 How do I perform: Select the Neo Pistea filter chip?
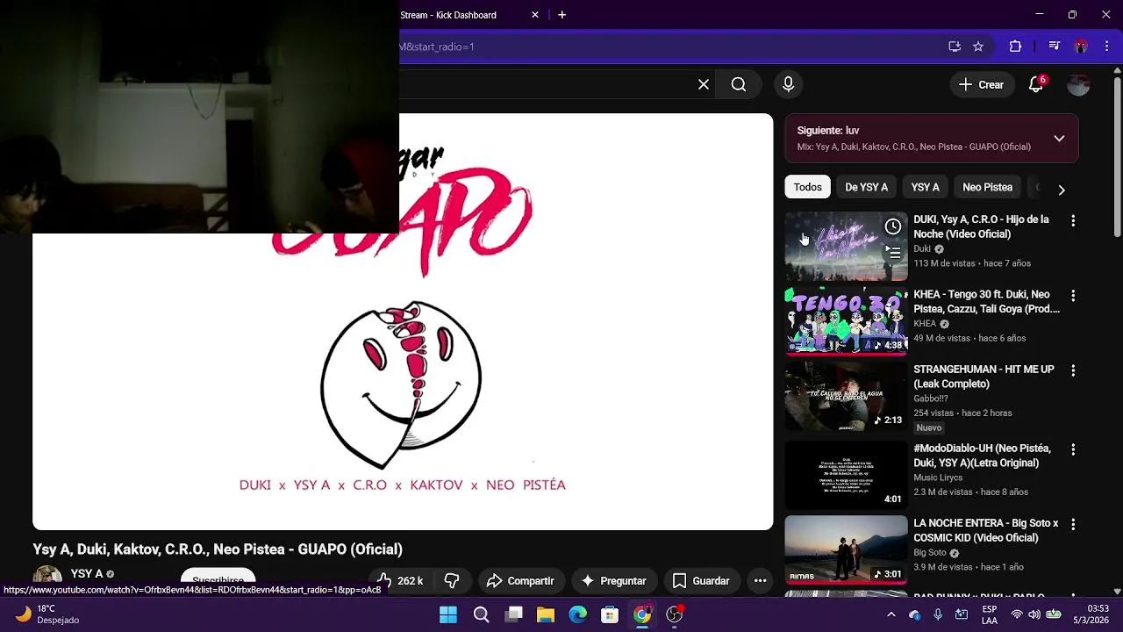click(987, 187)
